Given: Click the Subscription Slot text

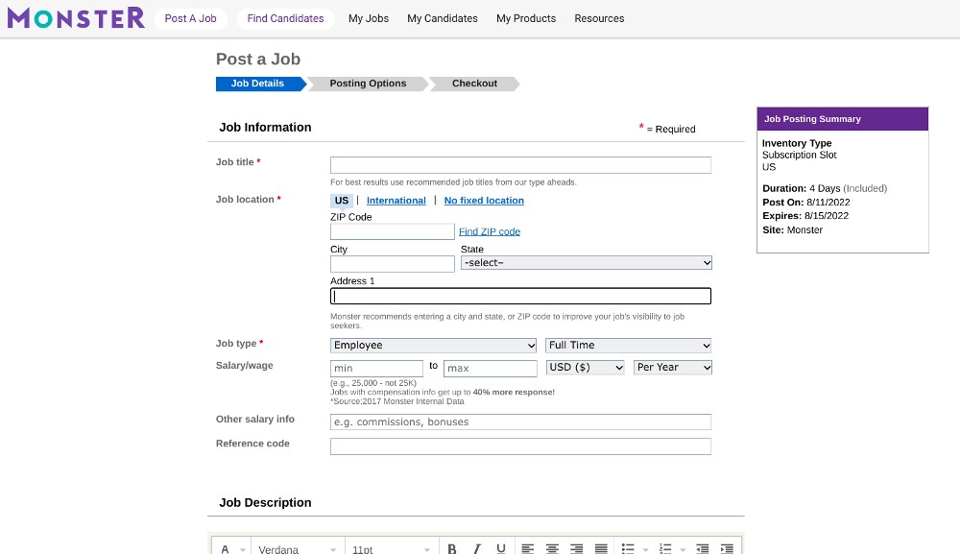Looking at the screenshot, I should click(799, 155).
